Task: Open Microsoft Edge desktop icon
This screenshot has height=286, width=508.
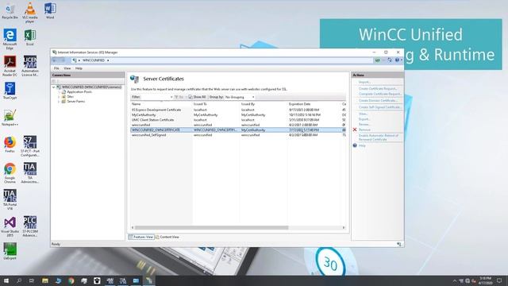Action: (x=10, y=39)
